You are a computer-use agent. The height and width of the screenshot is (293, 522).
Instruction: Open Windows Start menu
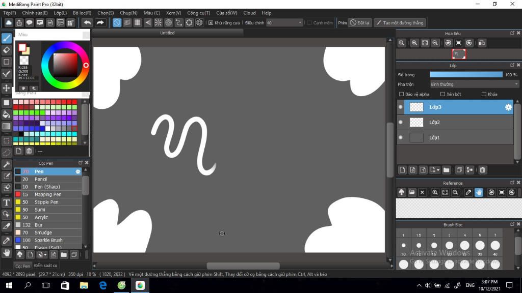[9, 285]
